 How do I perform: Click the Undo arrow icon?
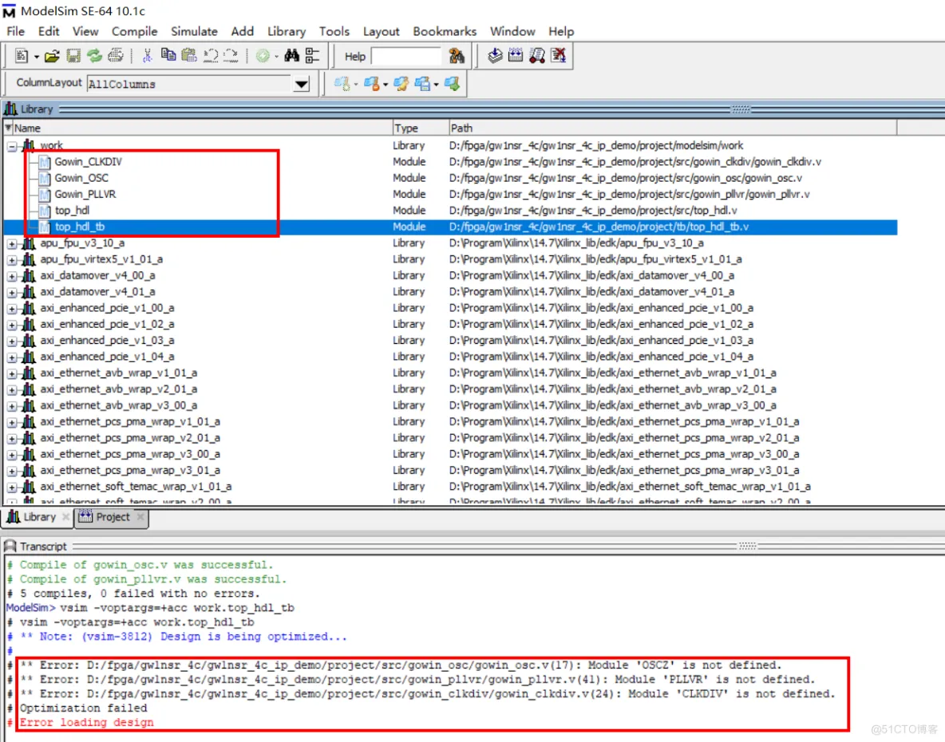(x=211, y=56)
